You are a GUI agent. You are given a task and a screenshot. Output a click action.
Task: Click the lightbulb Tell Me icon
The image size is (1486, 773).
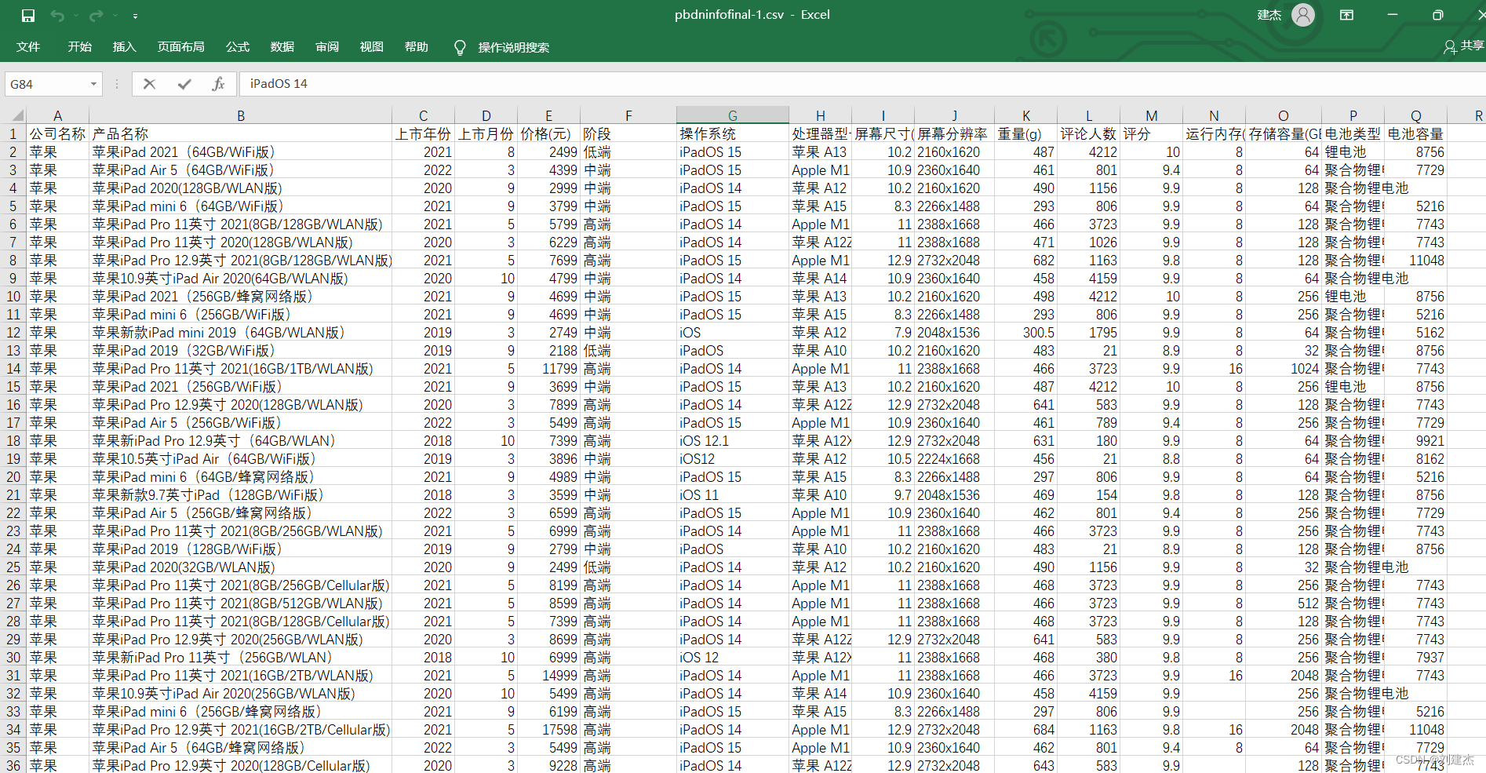(x=460, y=48)
